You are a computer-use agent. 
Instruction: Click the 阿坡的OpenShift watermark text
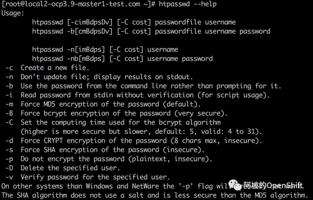click(x=273, y=186)
